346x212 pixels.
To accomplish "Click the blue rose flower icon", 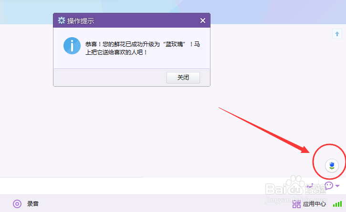I will pyautogui.click(x=332, y=165).
